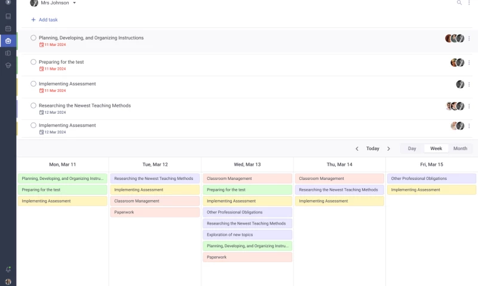The width and height of the screenshot is (478, 286).
Task: Open Friday's Implementing Assessment card
Action: point(431,189)
